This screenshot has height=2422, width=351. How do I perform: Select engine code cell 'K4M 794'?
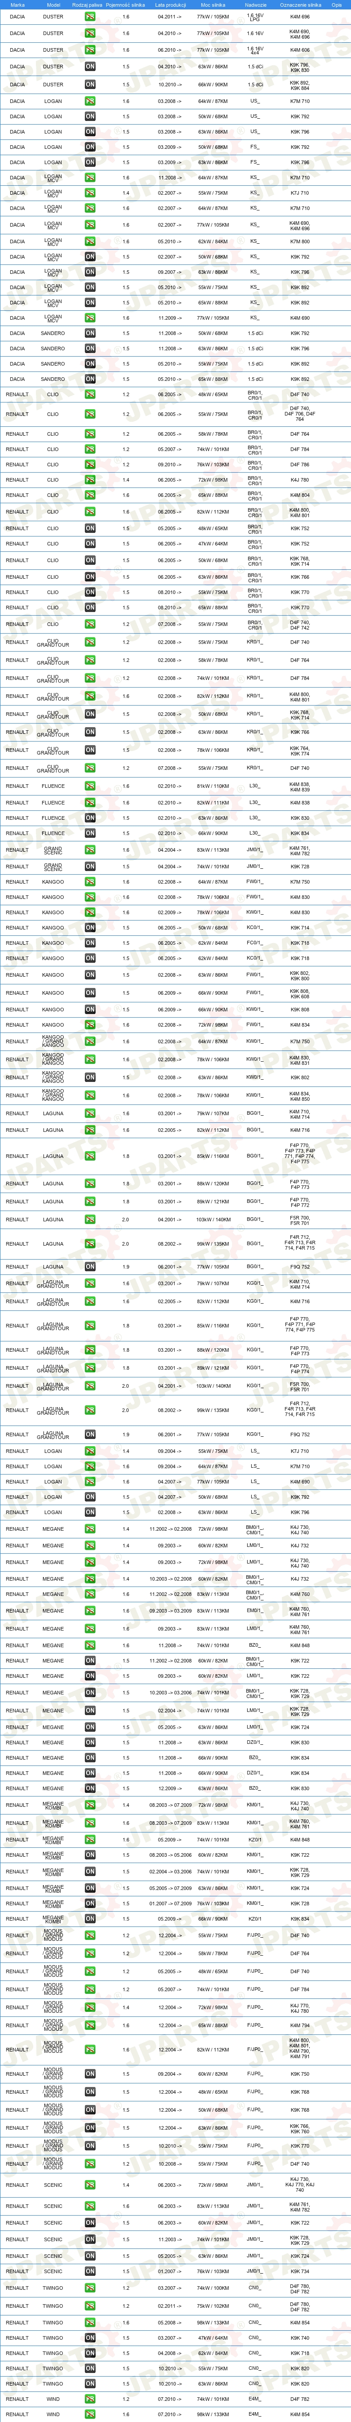(x=299, y=2026)
